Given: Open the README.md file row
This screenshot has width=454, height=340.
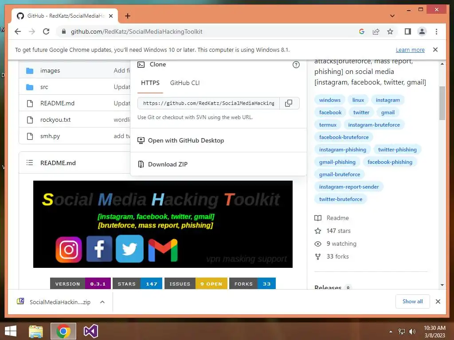Looking at the screenshot, I should coord(57,103).
